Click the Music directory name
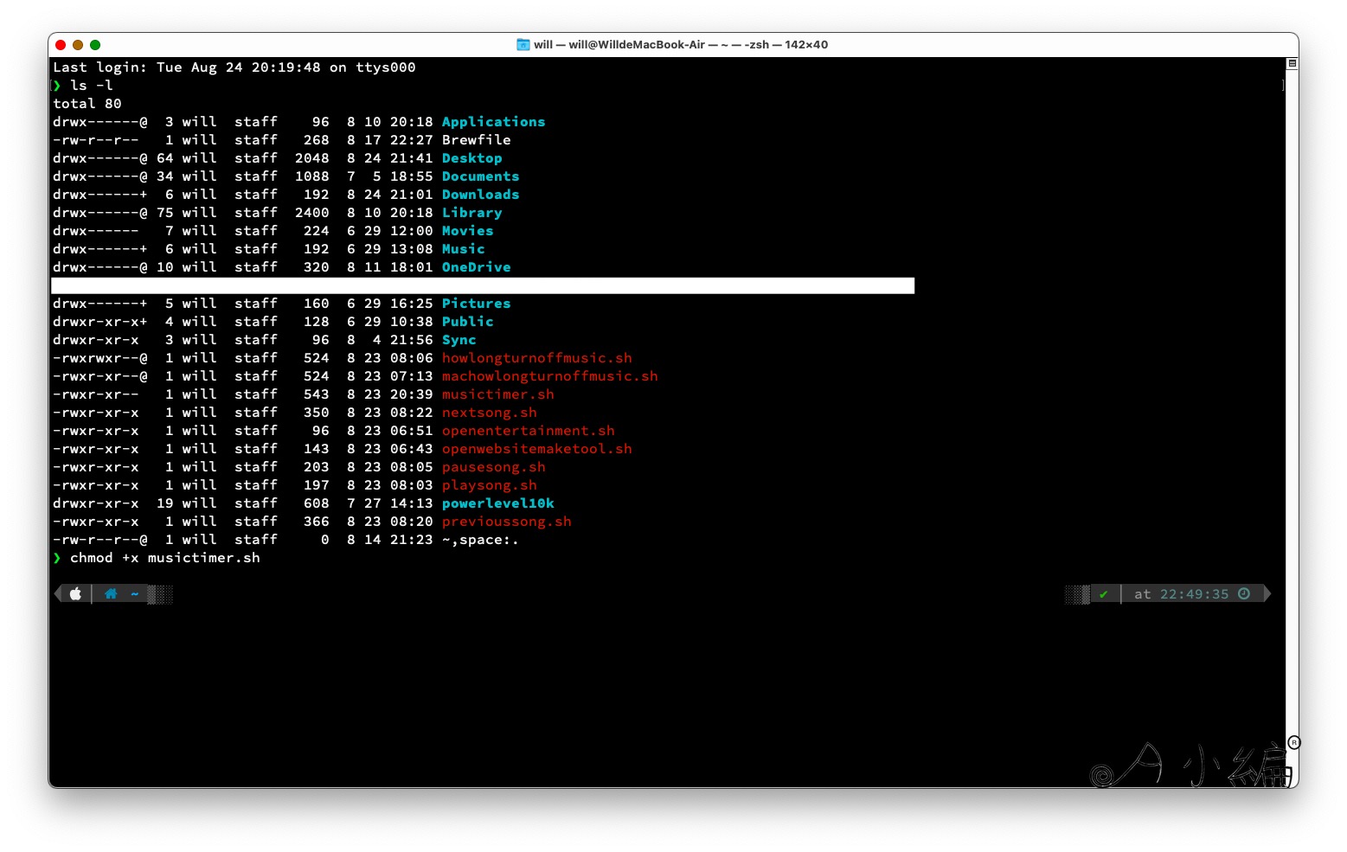This screenshot has width=1347, height=852. (x=463, y=249)
